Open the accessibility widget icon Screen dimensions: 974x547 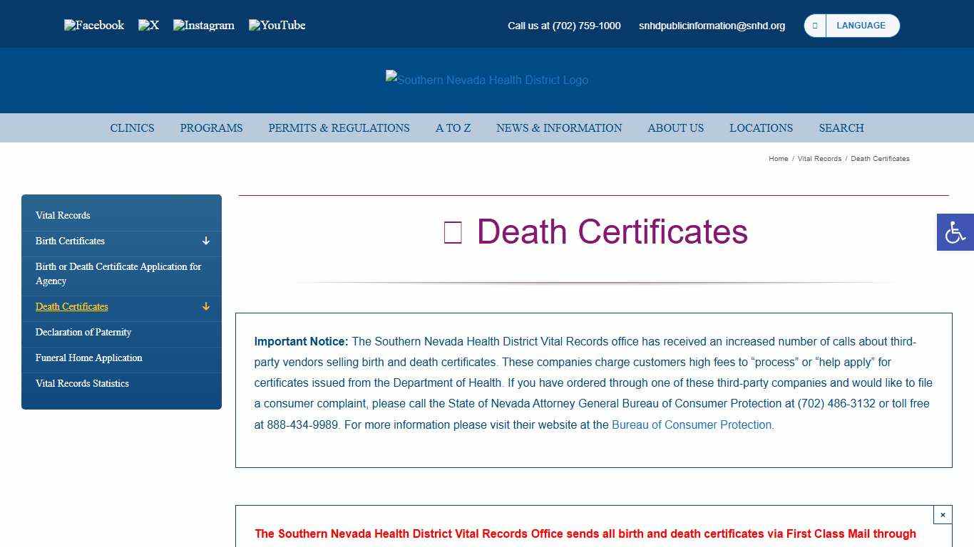[x=955, y=231]
